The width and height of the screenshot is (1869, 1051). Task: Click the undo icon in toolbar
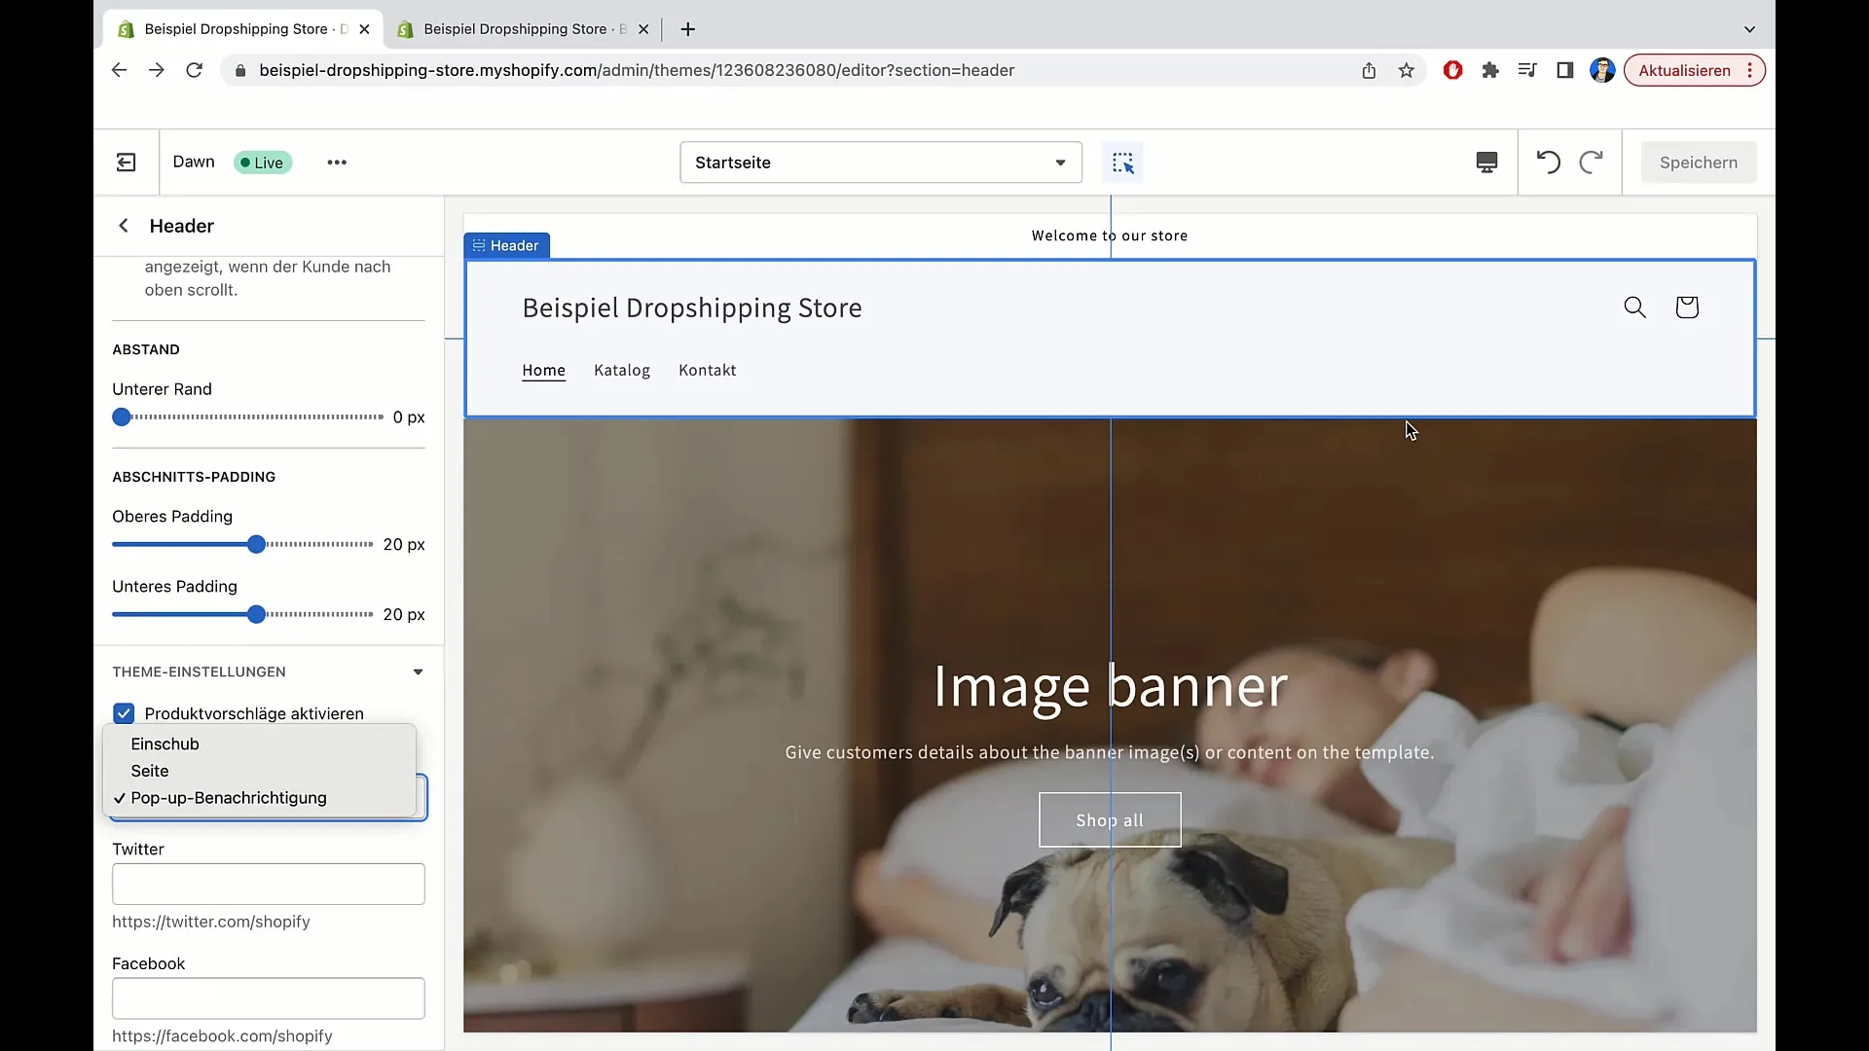[1548, 162]
